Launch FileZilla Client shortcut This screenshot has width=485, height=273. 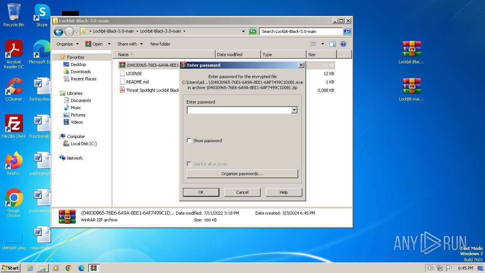point(14,127)
